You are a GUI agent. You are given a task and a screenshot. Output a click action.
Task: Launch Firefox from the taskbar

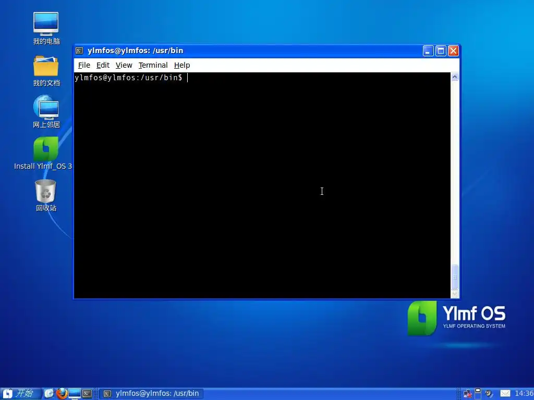tap(62, 394)
